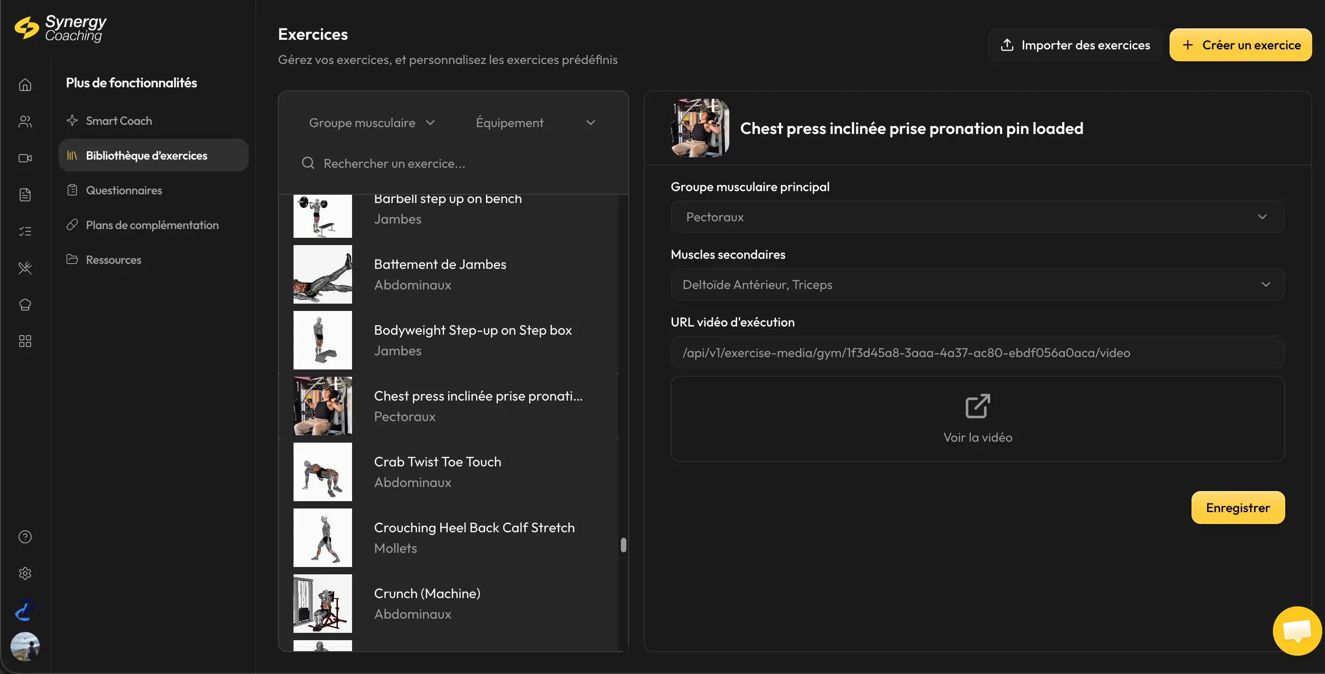Click the import upload arrow icon

click(1007, 45)
